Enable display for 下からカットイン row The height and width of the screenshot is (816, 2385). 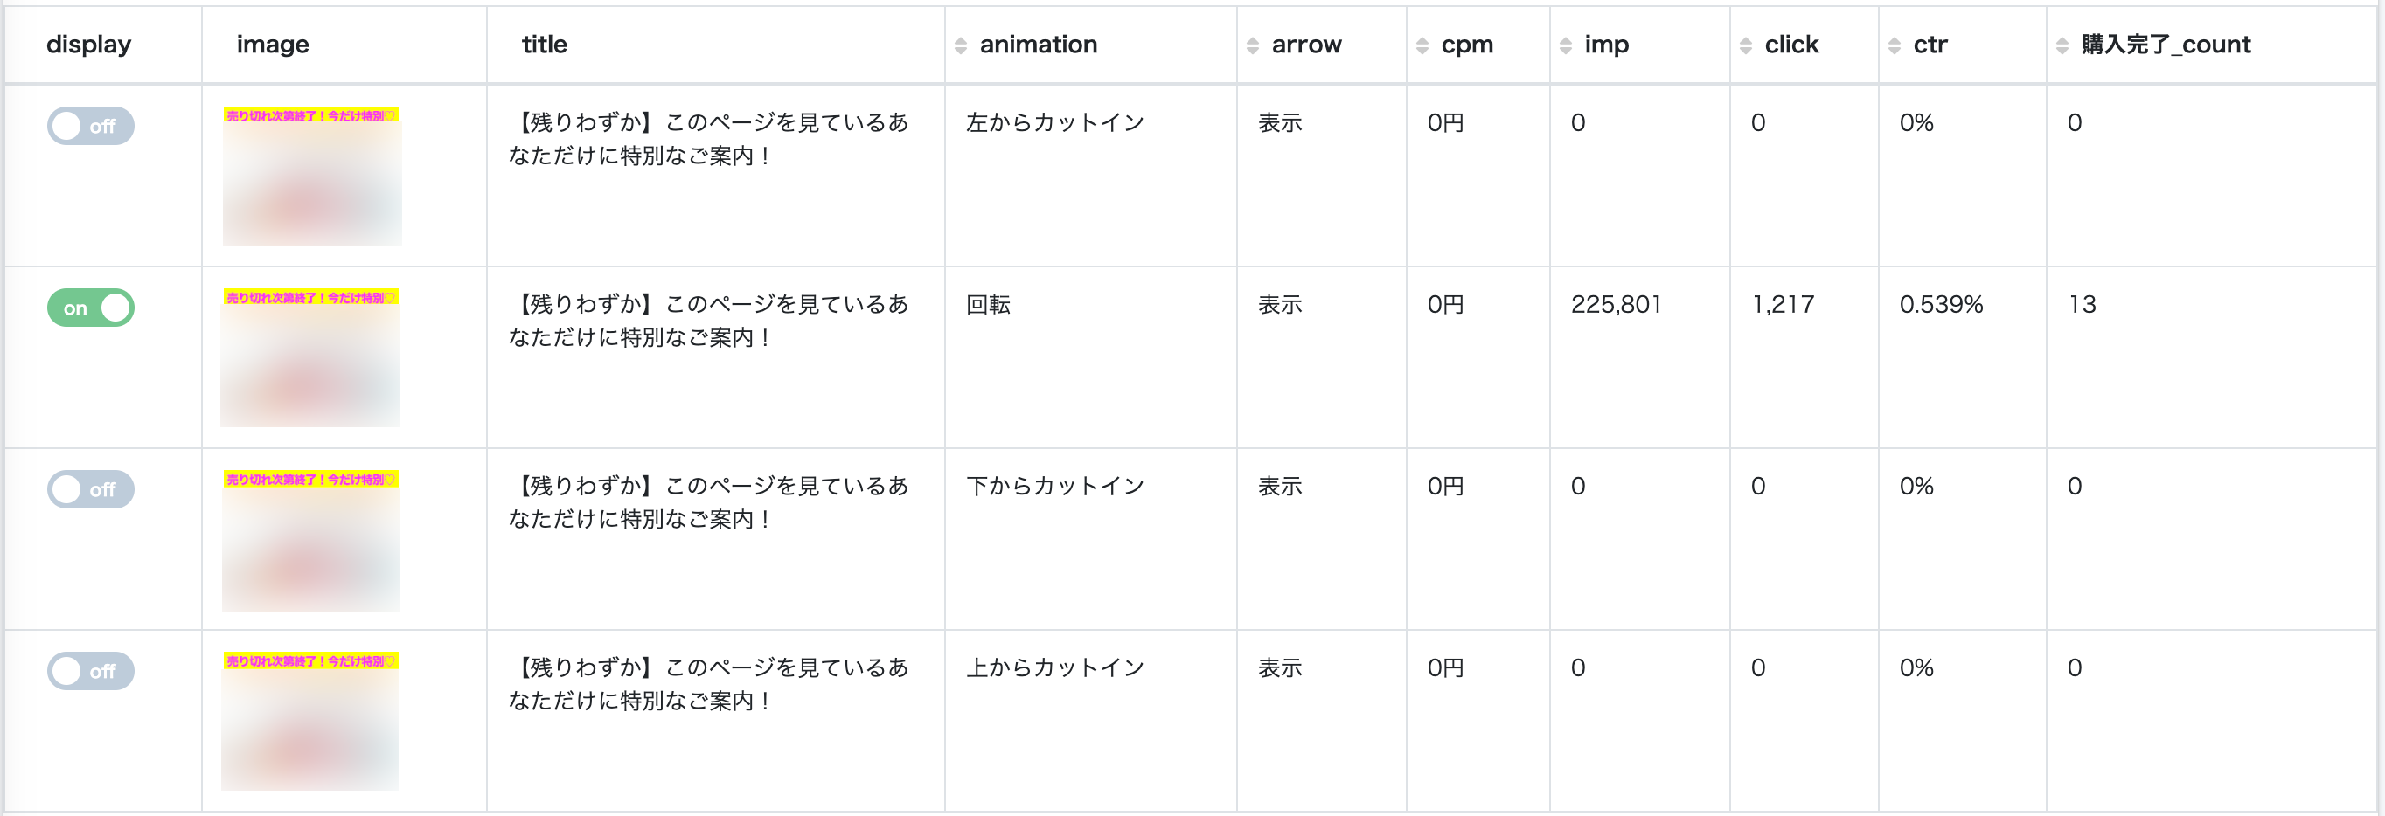click(91, 489)
